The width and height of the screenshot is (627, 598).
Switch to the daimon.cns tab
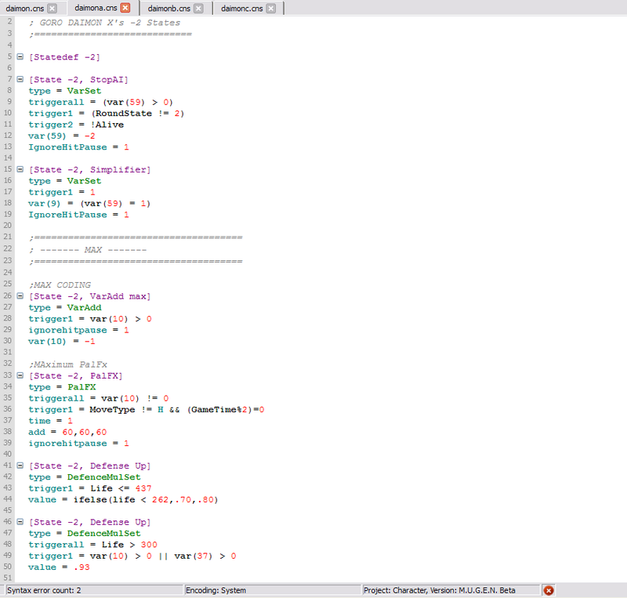pyautogui.click(x=25, y=9)
